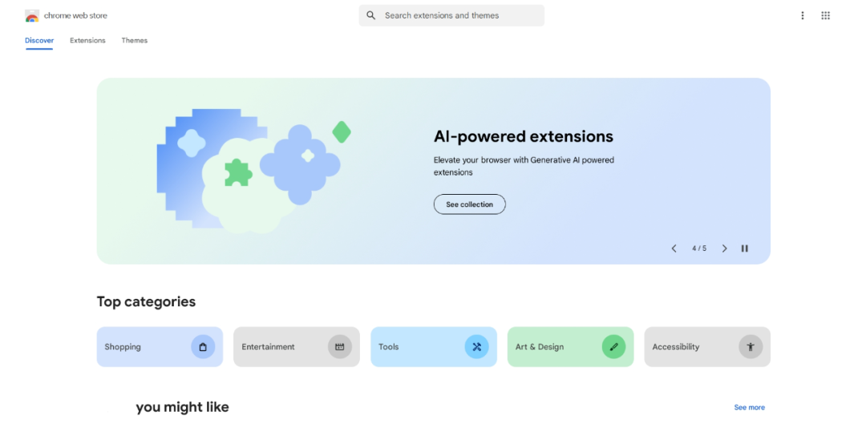Switch to the Discover tab
Image resolution: width=866 pixels, height=424 pixels.
click(39, 40)
